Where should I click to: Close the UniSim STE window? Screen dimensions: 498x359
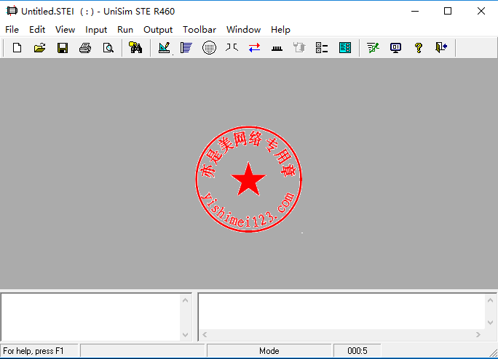click(481, 11)
